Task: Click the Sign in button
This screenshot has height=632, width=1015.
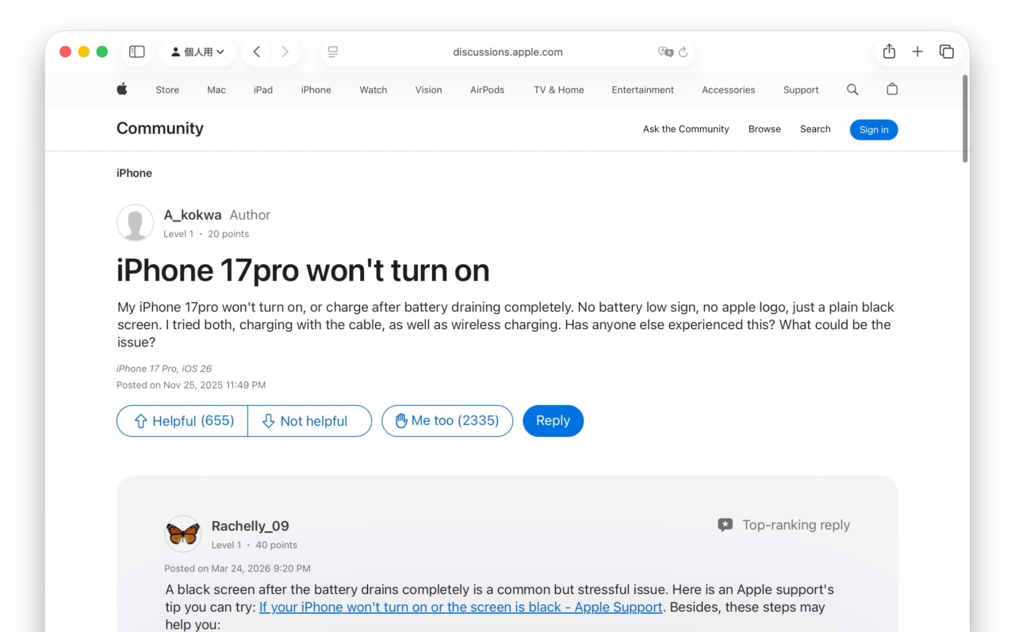Action: click(x=874, y=130)
